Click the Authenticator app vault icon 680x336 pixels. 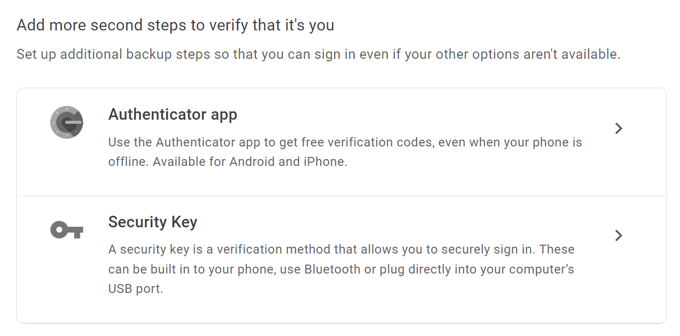pos(67,122)
